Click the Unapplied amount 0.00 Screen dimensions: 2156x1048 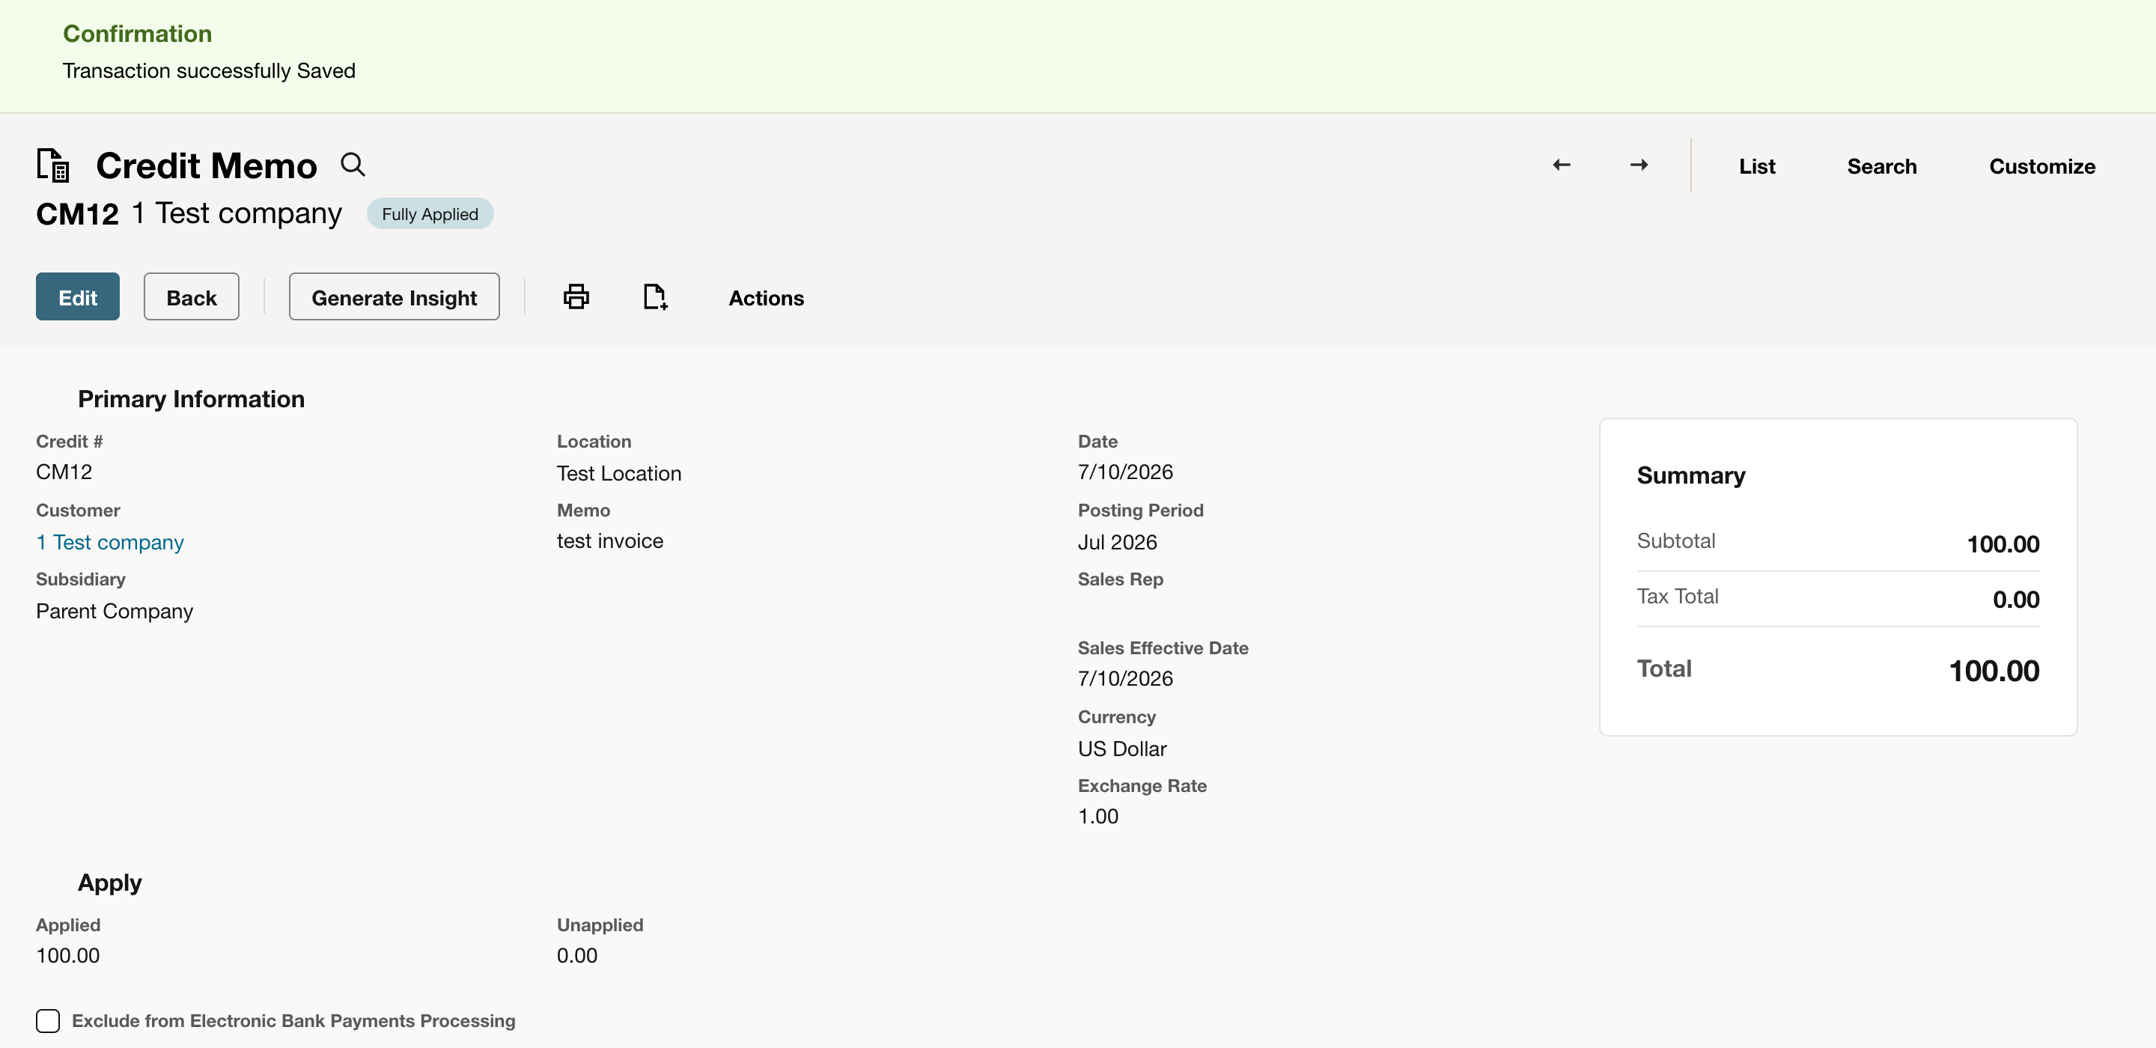click(577, 955)
